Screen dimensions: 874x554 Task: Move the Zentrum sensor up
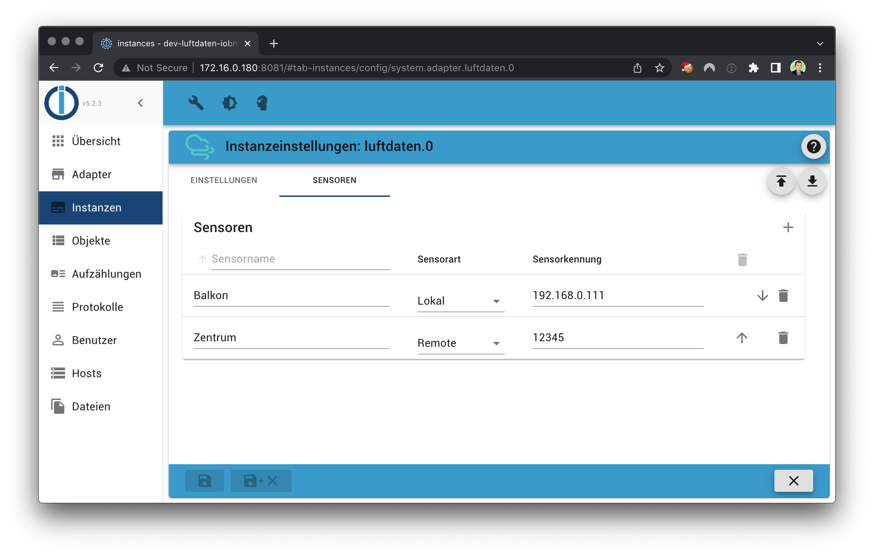tap(742, 338)
